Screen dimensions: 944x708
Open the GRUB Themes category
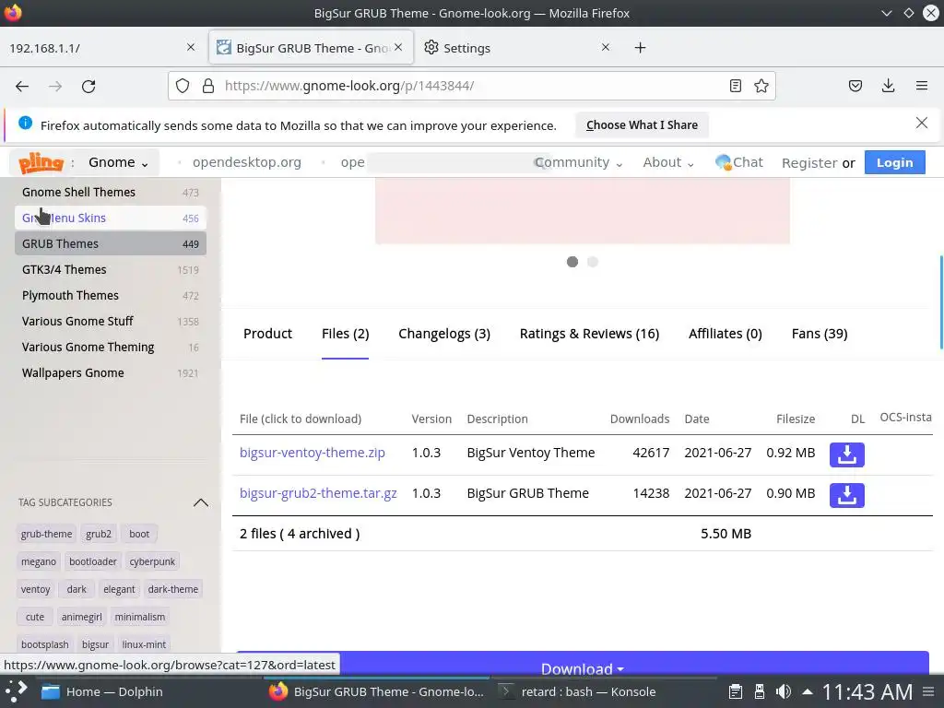point(111,243)
